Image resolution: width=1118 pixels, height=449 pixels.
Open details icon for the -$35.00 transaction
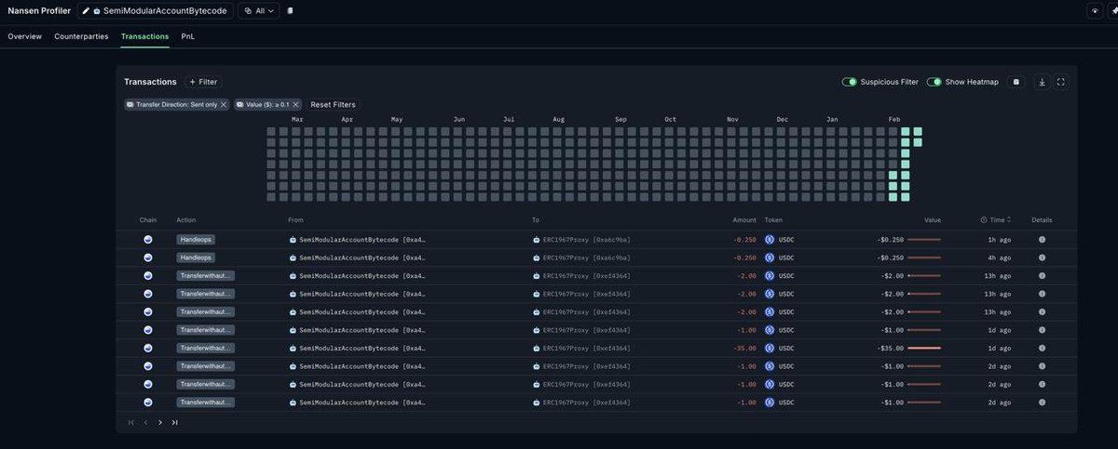[1042, 348]
